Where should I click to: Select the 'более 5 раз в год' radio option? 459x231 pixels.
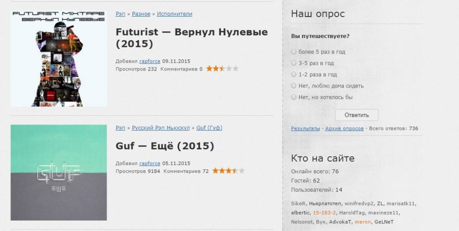(x=294, y=52)
